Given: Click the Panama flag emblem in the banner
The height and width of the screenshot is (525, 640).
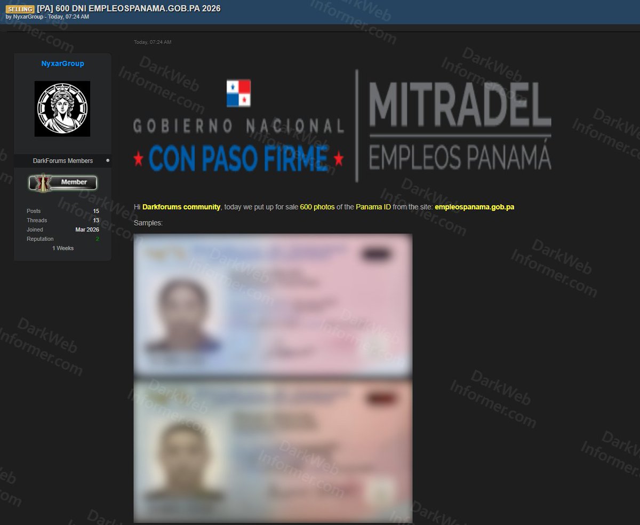Looking at the screenshot, I should (238, 93).
